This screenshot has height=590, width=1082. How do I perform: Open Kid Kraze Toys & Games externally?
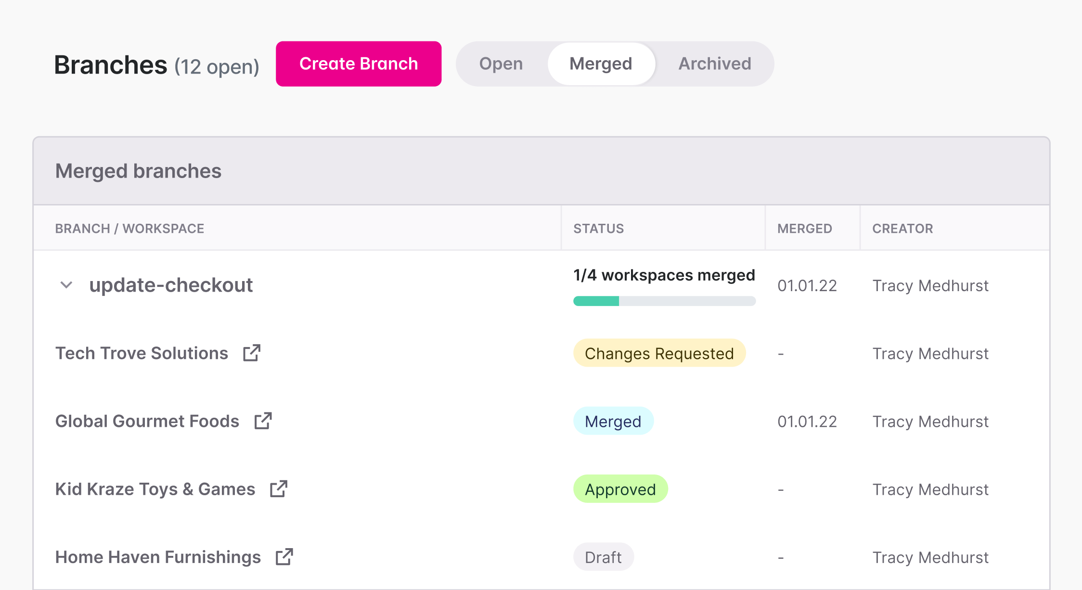tap(280, 488)
